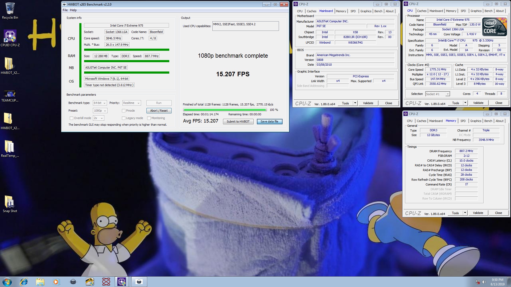Click the Windows Start button
Screen dimensions: 511x287
(7, 282)
